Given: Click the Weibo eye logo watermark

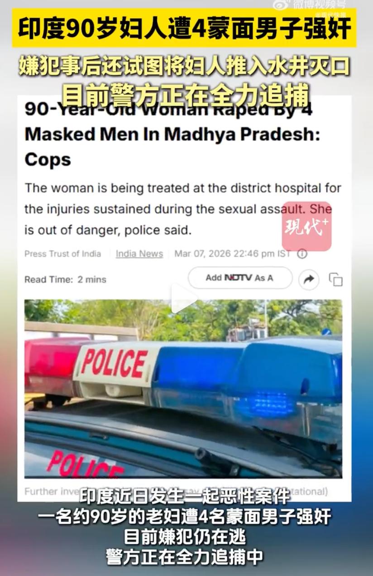Looking at the screenshot, I should coord(282,5).
